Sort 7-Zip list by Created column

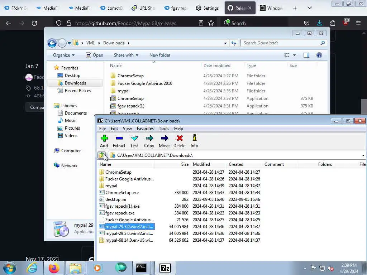tap(236, 164)
